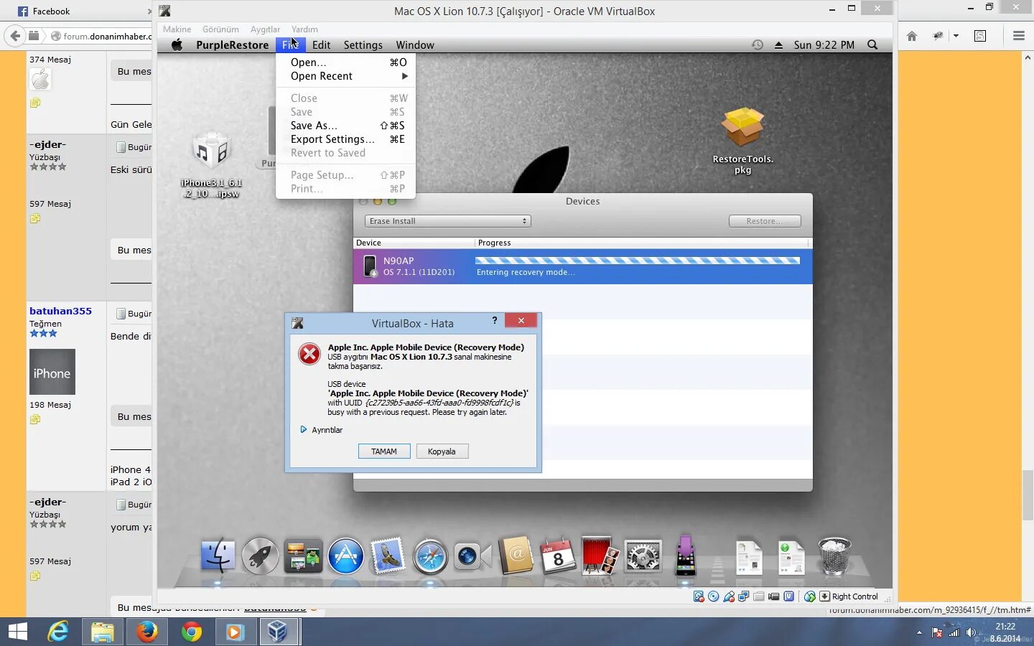Close the VirtualBox - Hata dialog
Viewport: 1034px width, 646px height.
coord(521,321)
